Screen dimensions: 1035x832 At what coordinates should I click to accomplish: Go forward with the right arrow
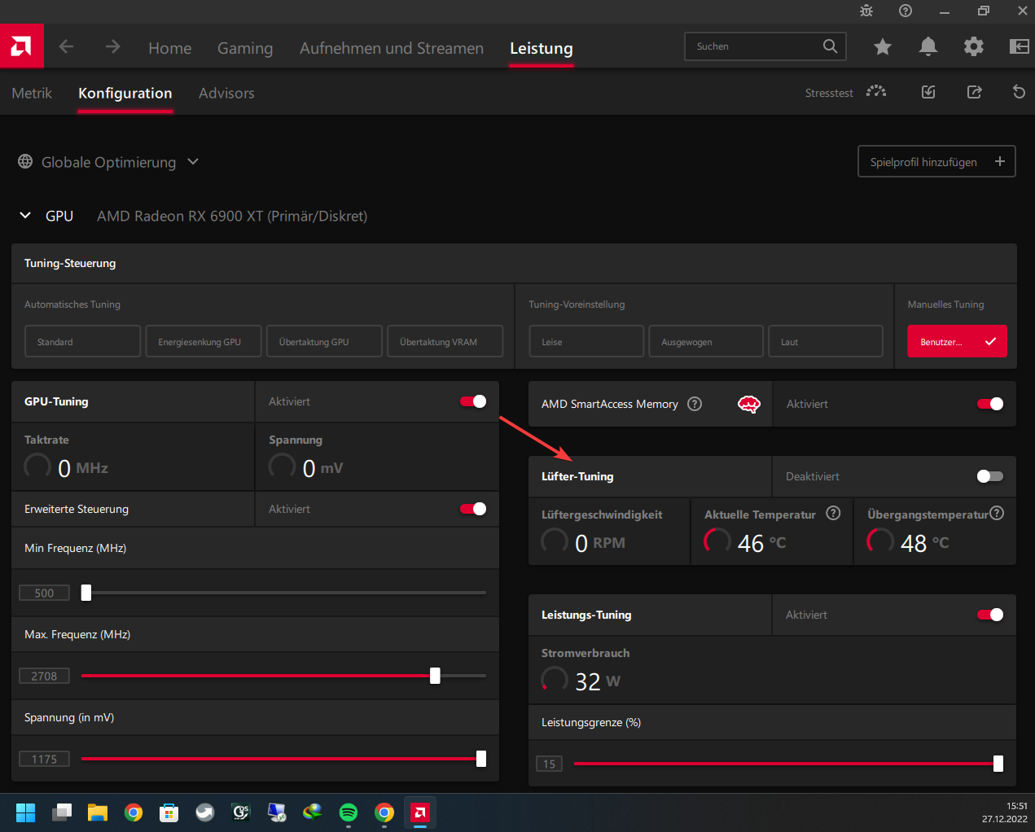(112, 47)
